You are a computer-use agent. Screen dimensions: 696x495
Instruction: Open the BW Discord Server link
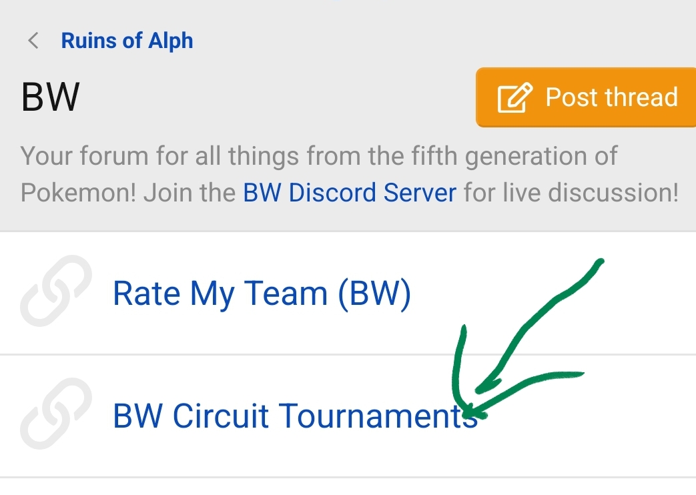pos(350,193)
